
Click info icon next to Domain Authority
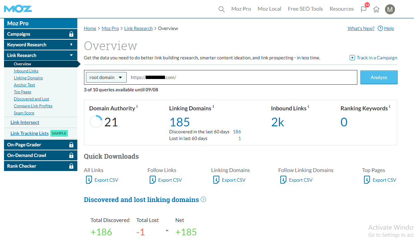click(x=137, y=107)
